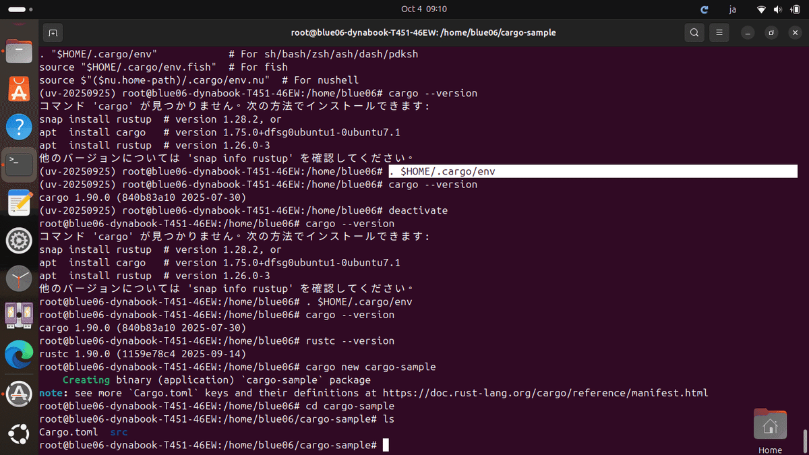Launch Rhythmbox from the dock
The width and height of the screenshot is (809, 455).
click(x=18, y=315)
